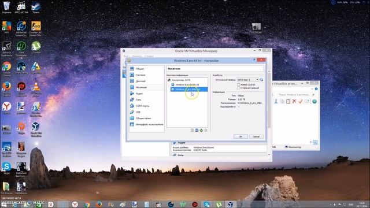Click the globe icon in the Explorer toolbar
370x208 pixels.
pyautogui.click(x=314, y=102)
